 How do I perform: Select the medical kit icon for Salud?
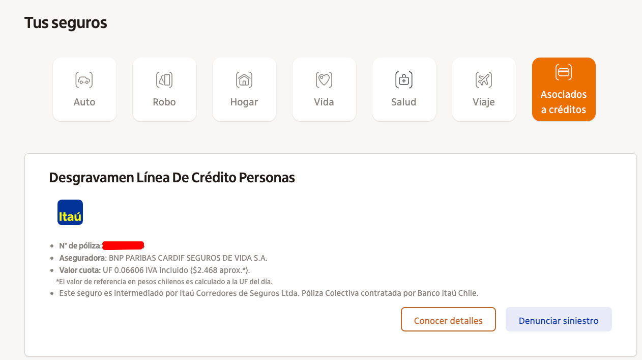404,80
